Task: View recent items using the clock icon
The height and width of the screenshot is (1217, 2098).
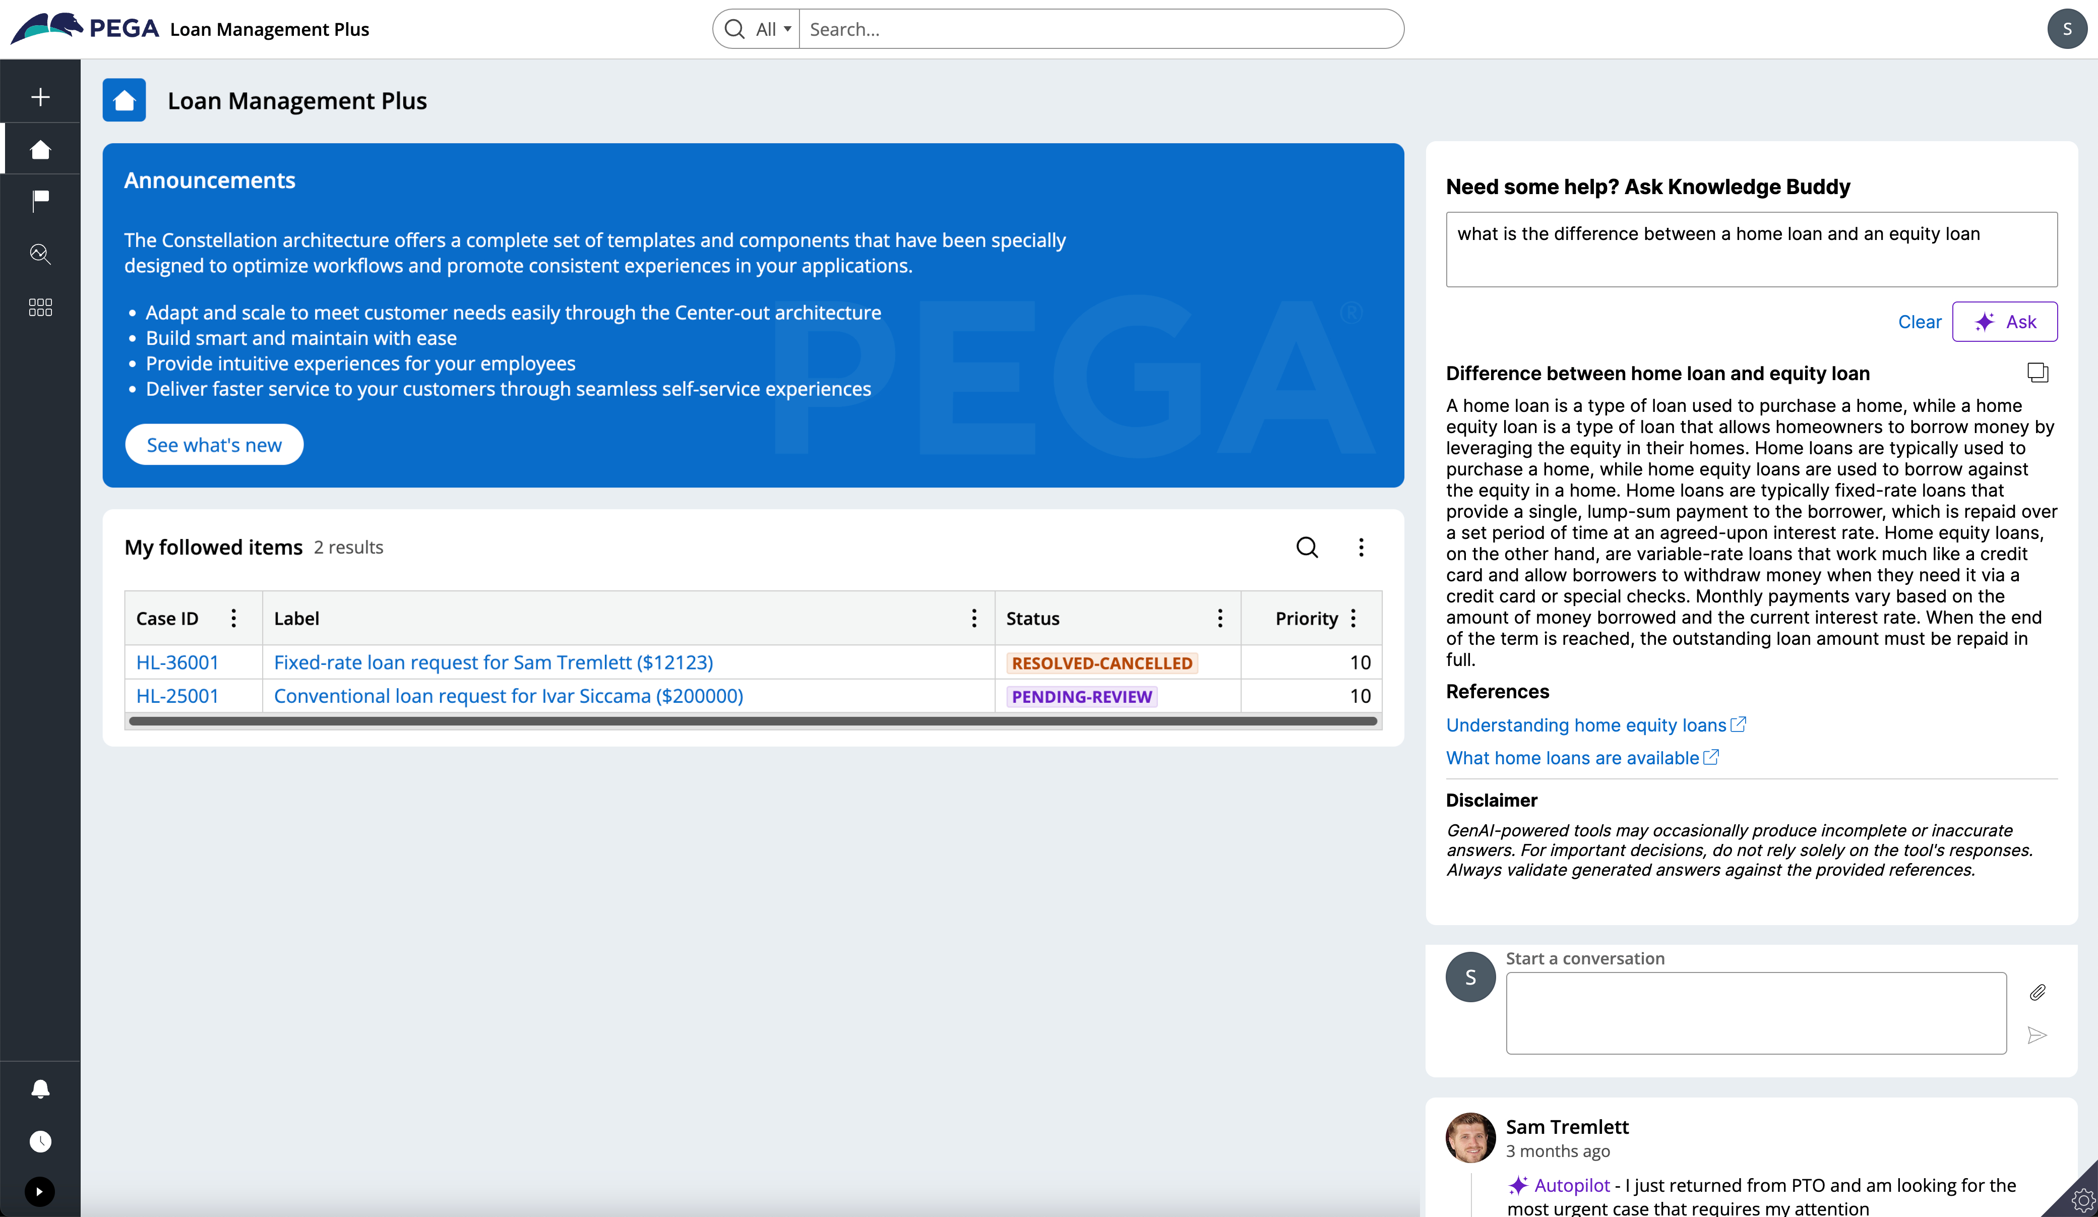Action: (40, 1140)
